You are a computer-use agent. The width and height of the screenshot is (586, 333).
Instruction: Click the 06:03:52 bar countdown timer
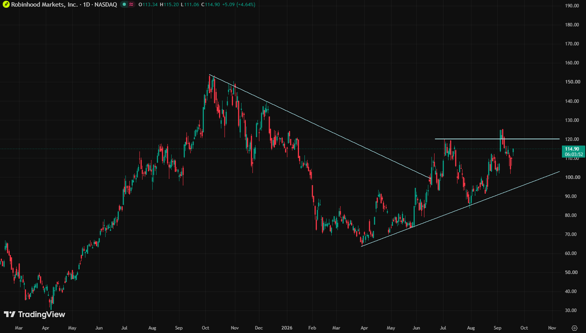573,154
